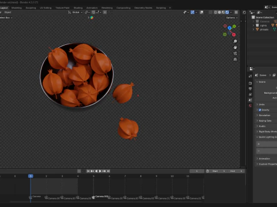Expand the Cameras collection
The image size is (277, 207).
pos(253,21)
